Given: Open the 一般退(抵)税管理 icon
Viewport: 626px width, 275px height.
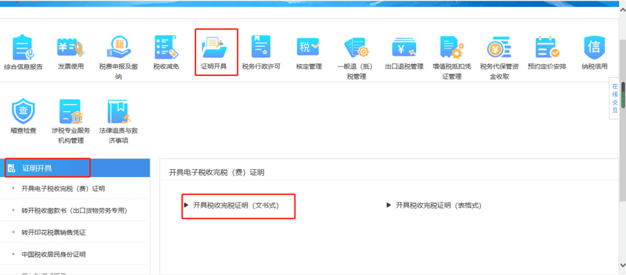Looking at the screenshot, I should 356,48.
